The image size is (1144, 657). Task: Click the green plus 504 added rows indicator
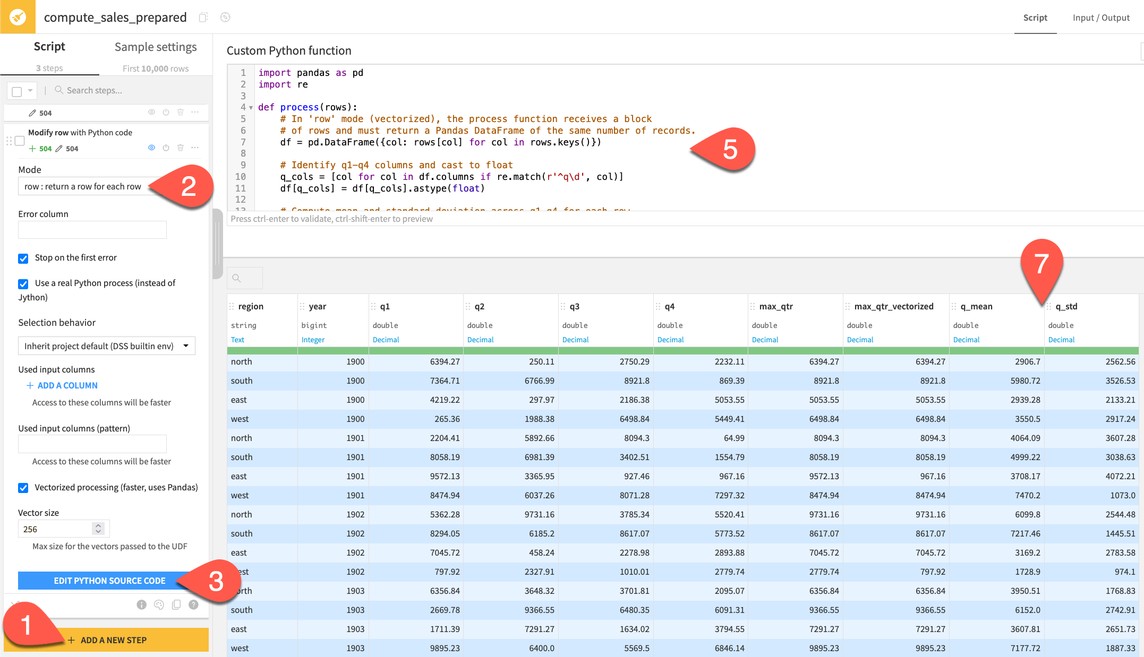point(40,149)
